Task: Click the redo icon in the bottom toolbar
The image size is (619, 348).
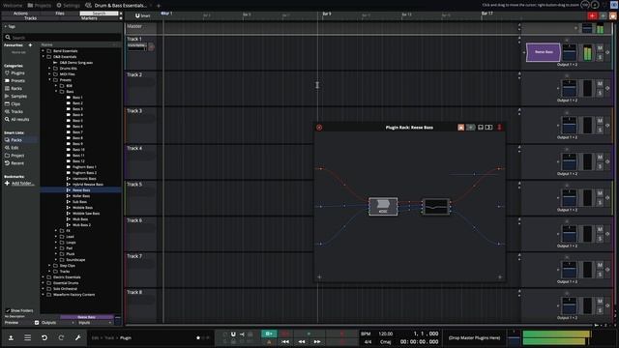Action: coord(61,337)
